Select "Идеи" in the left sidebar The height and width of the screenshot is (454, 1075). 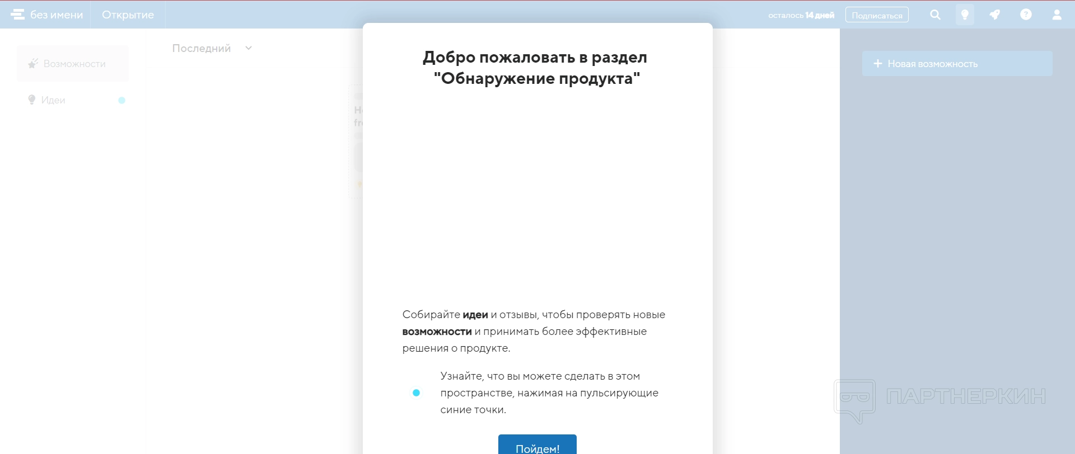click(x=73, y=100)
